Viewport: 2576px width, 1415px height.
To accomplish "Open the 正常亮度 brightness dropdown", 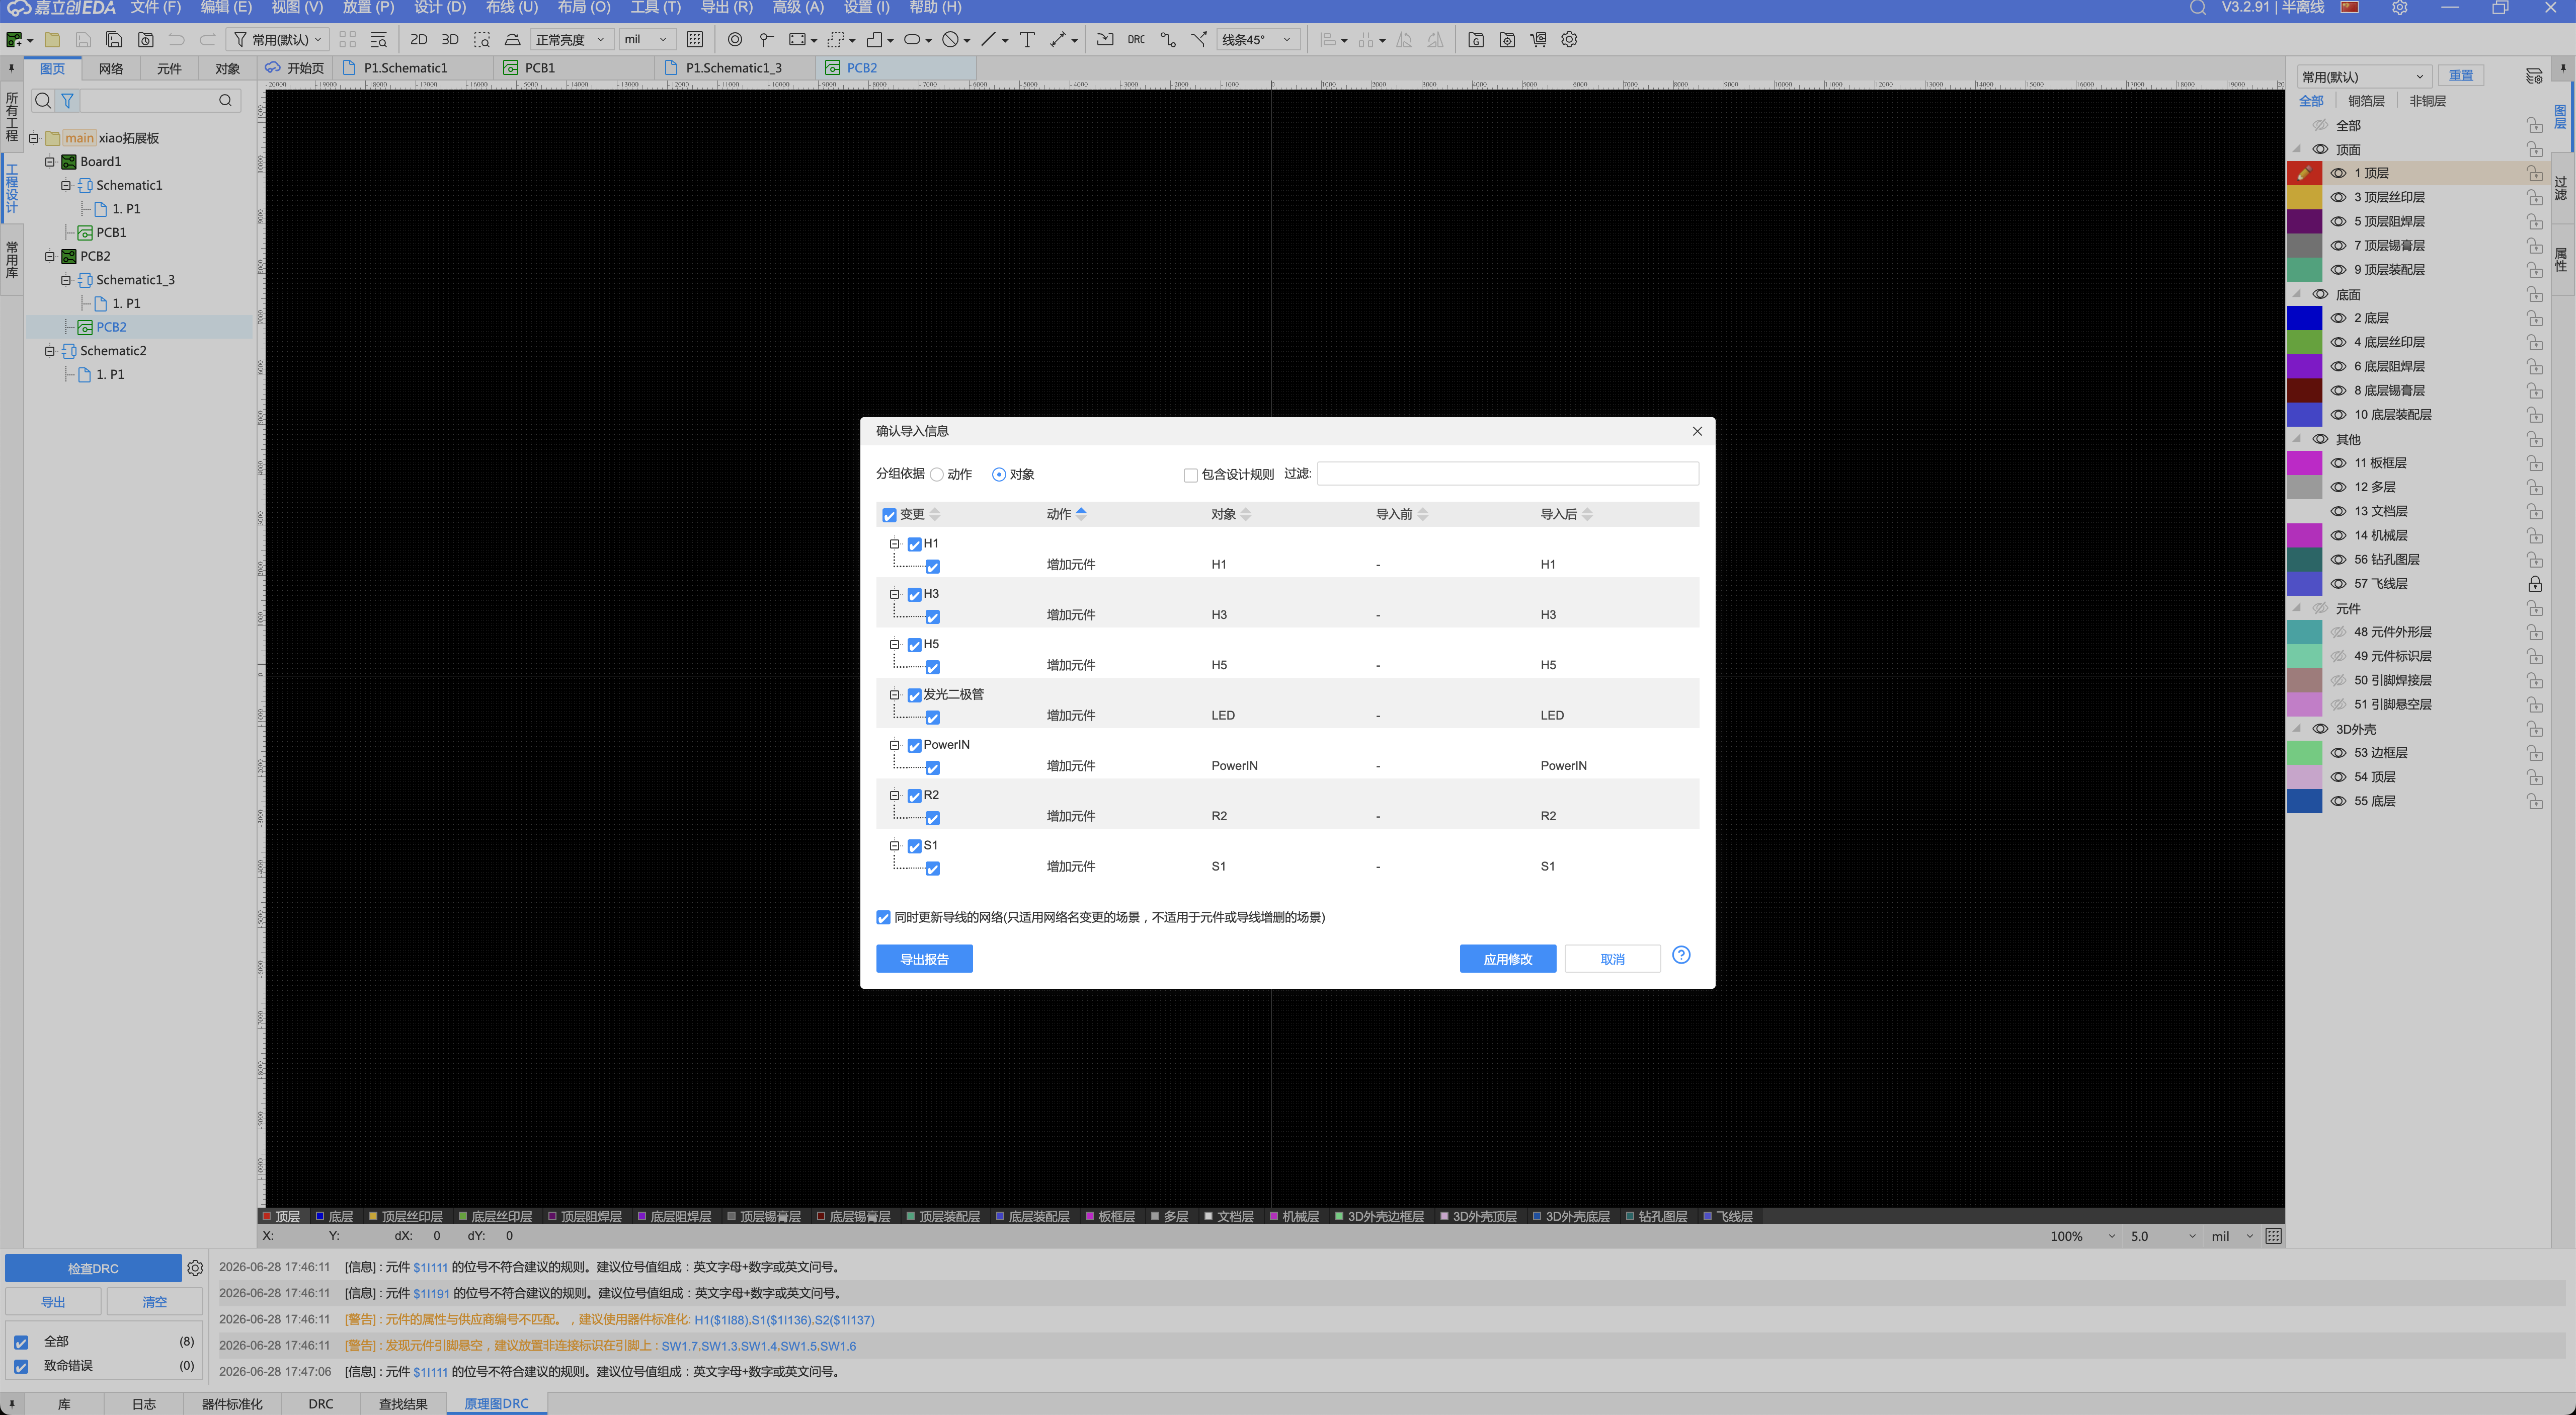I will 570,40.
